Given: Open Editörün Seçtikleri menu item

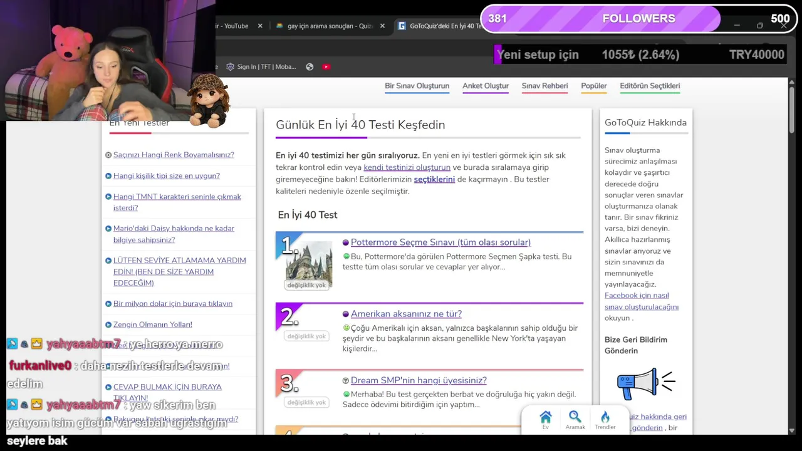Looking at the screenshot, I should coord(650,86).
